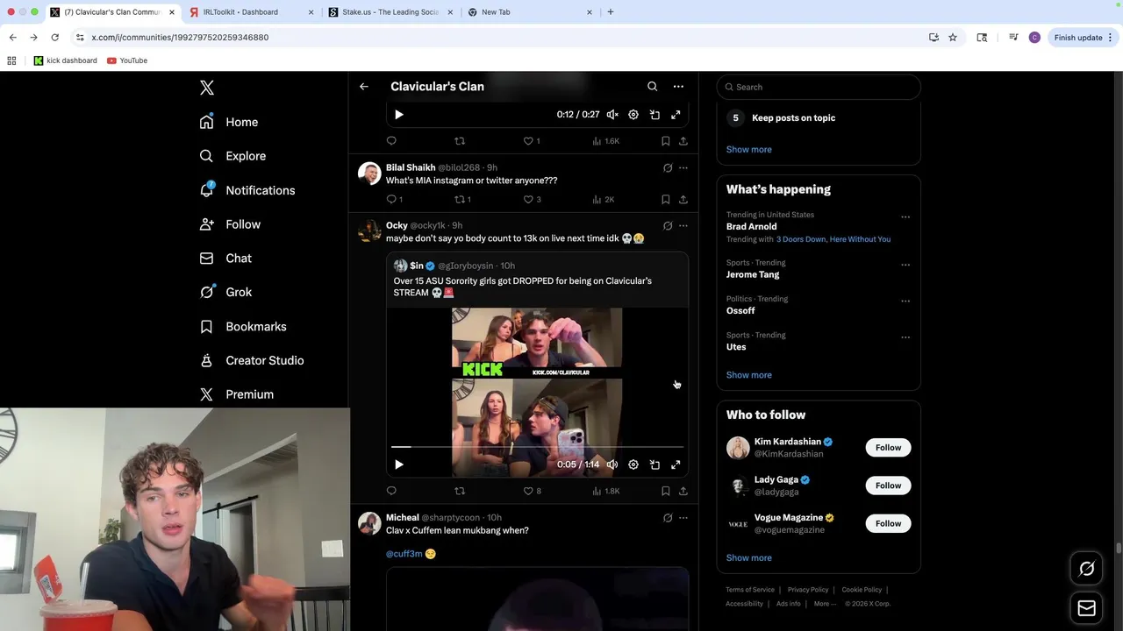
Task: Repost Ocky's post
Action: (x=460, y=492)
